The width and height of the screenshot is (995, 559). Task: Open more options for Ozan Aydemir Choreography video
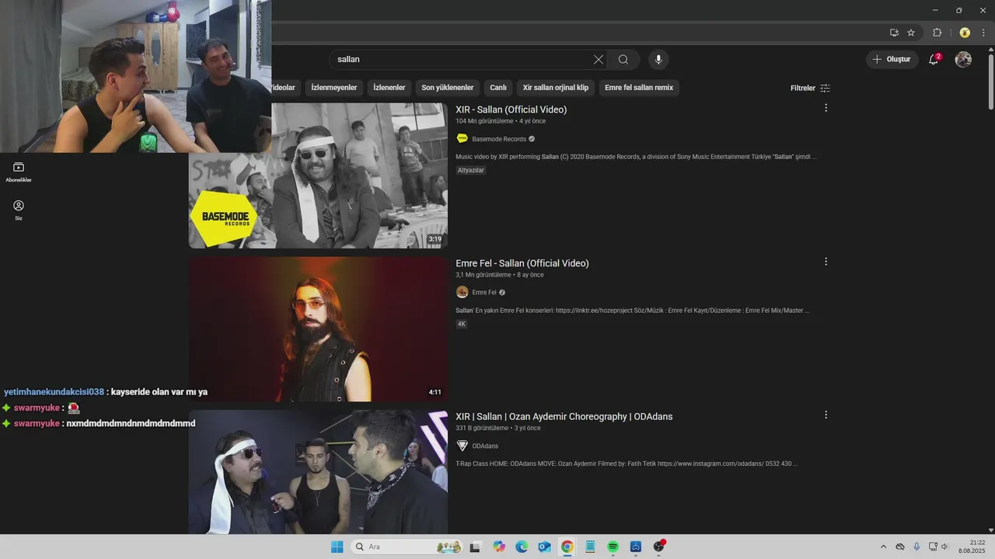[826, 415]
